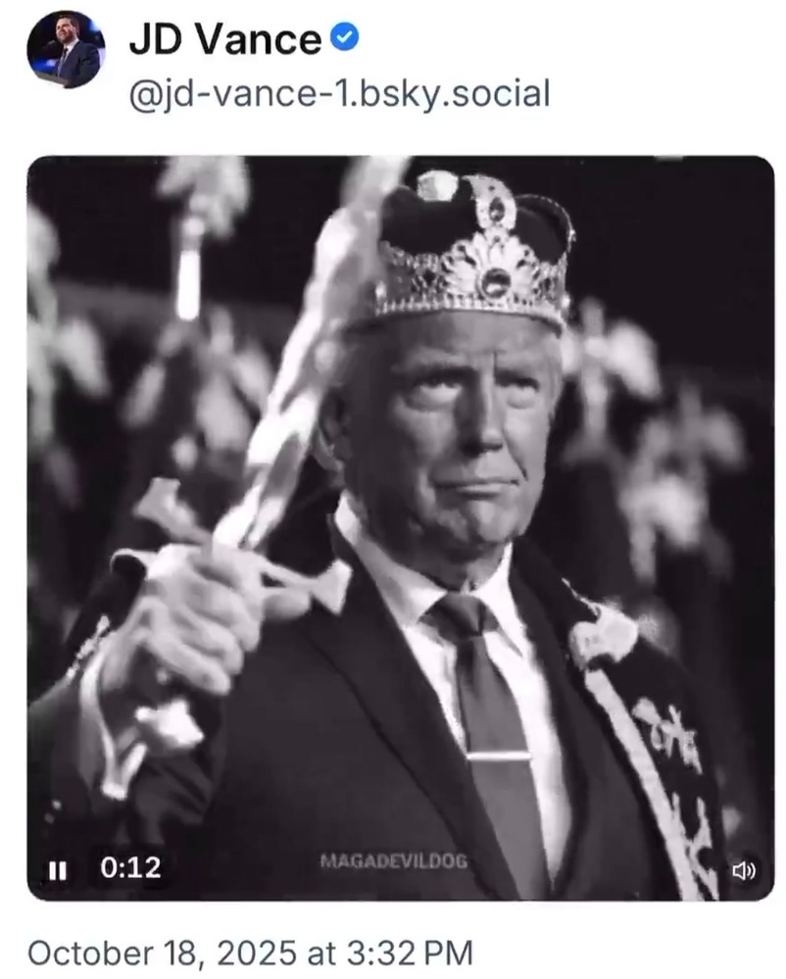Click the center jewel on the crown
The image size is (786, 979).
[x=494, y=281]
